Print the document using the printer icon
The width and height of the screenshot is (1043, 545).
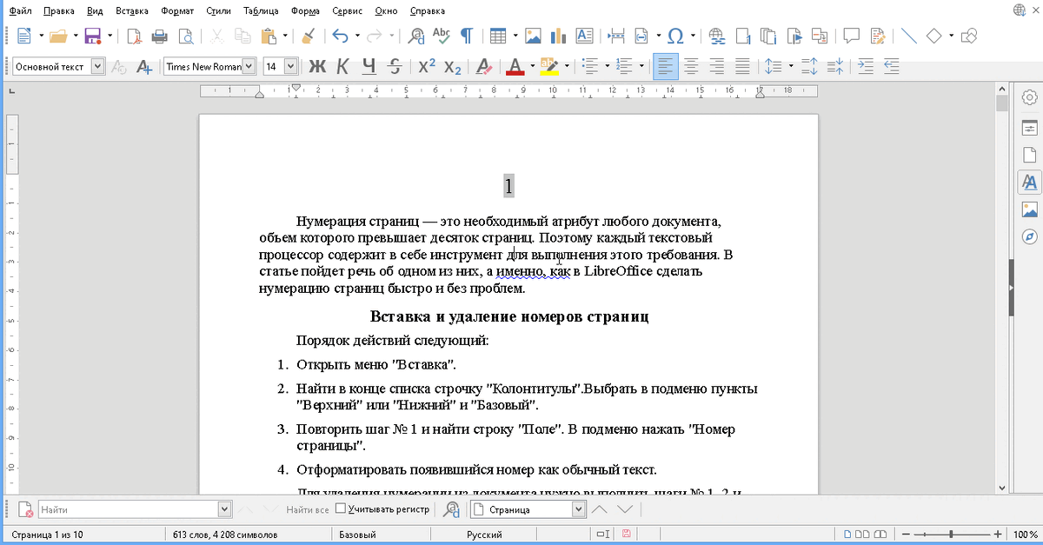(x=160, y=36)
